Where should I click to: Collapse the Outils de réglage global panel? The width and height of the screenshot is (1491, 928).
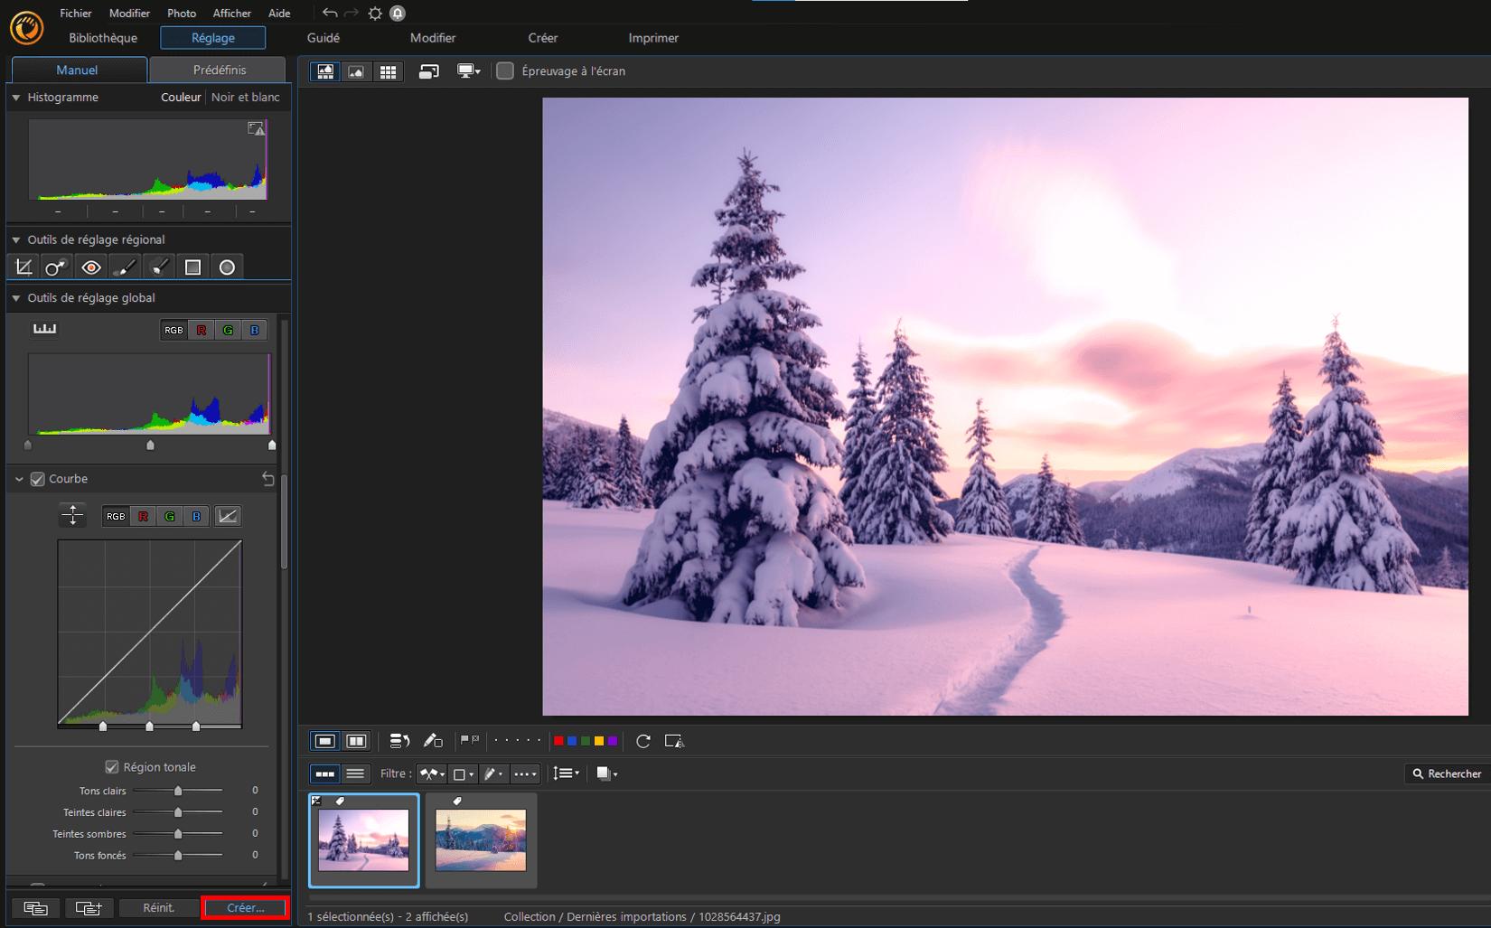(x=14, y=297)
